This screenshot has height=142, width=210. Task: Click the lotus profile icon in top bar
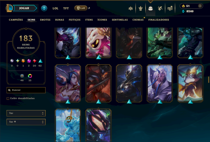(x=130, y=8)
